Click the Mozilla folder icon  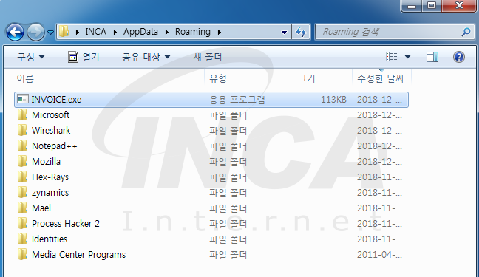coord(22,162)
